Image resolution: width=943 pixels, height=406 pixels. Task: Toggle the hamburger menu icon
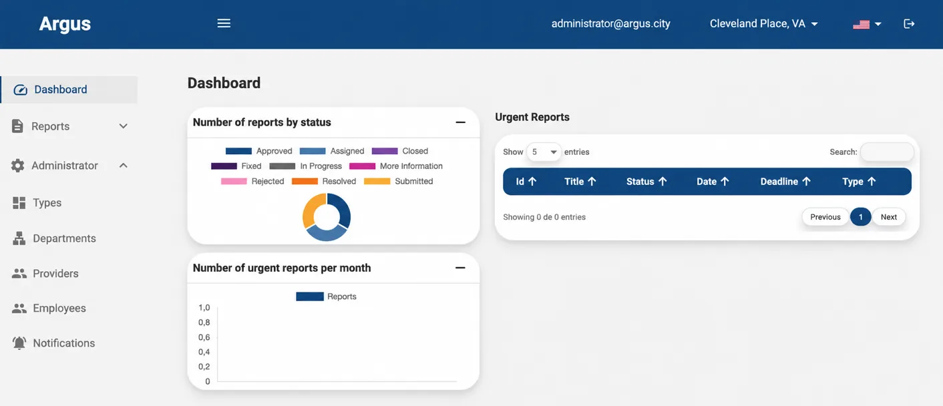(224, 23)
